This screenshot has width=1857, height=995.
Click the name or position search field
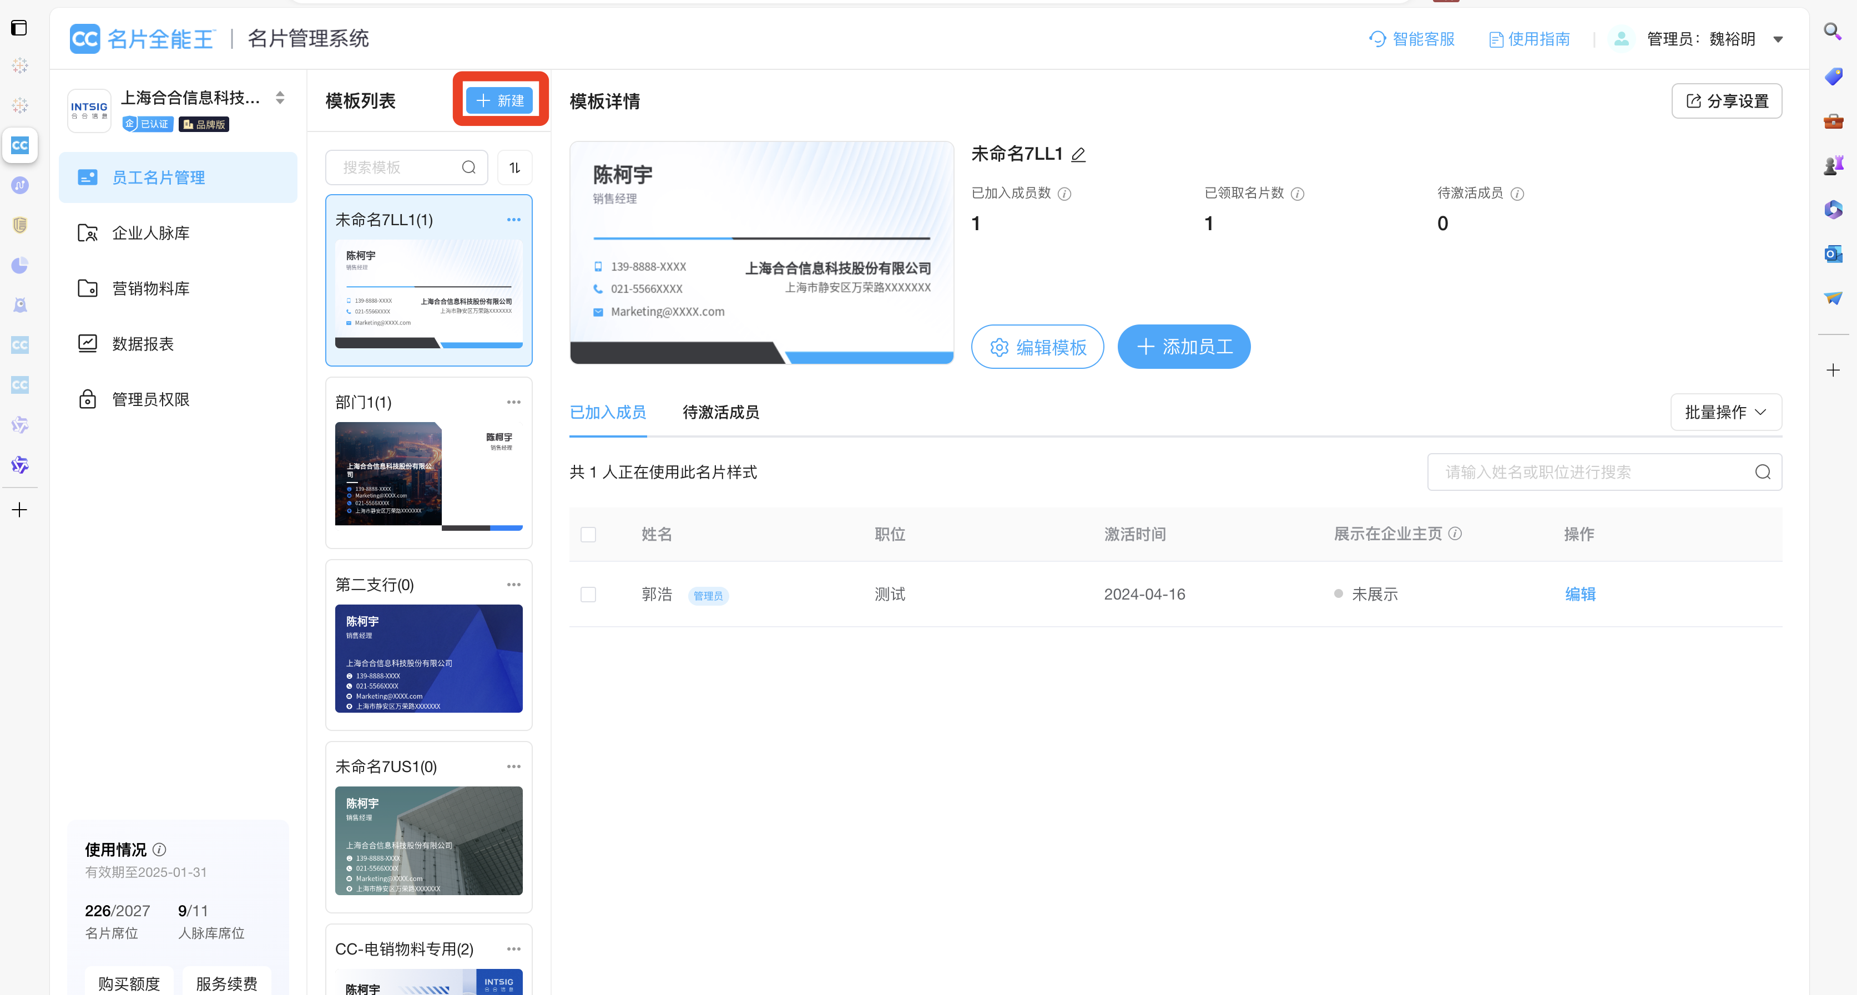tap(1604, 472)
